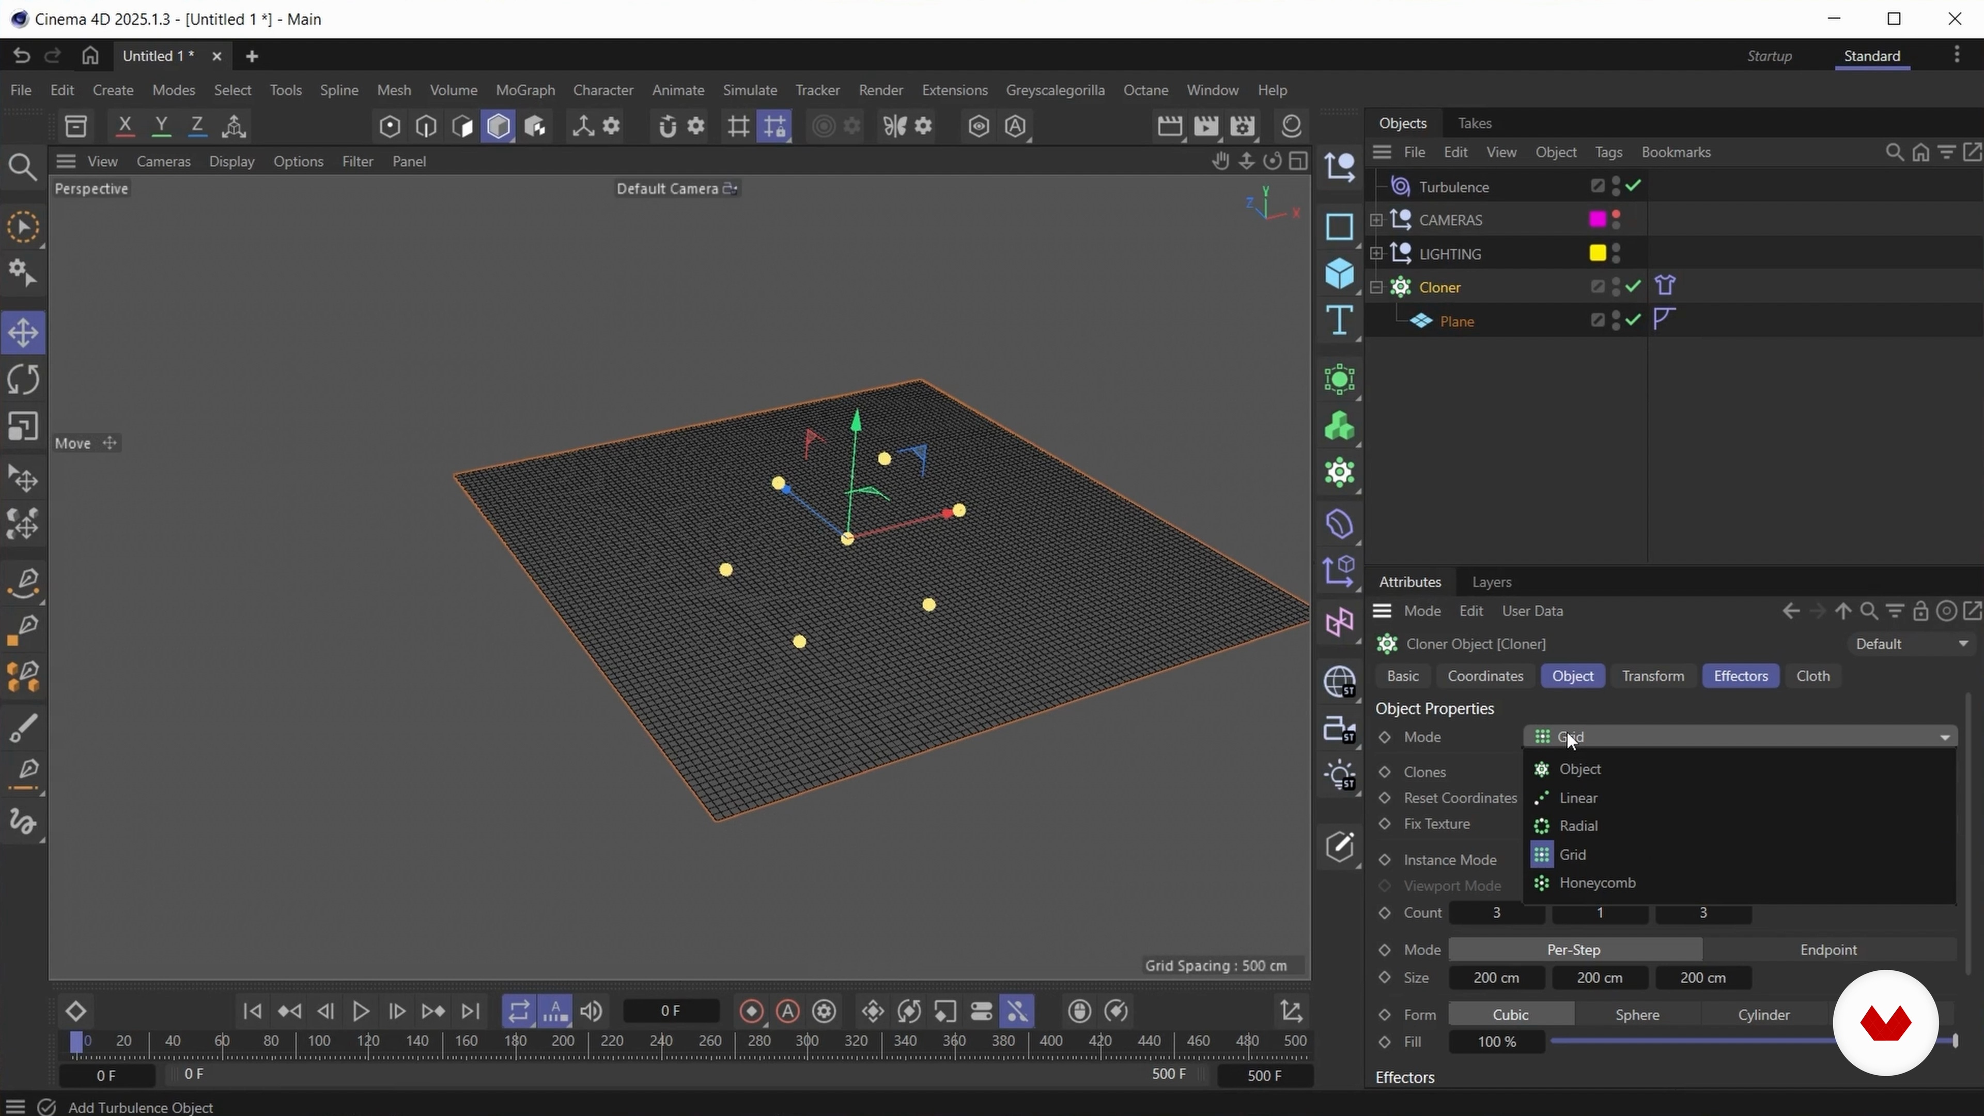Click the Record Active Objects button
Viewport: 1984px width, 1116px height.
751,1011
